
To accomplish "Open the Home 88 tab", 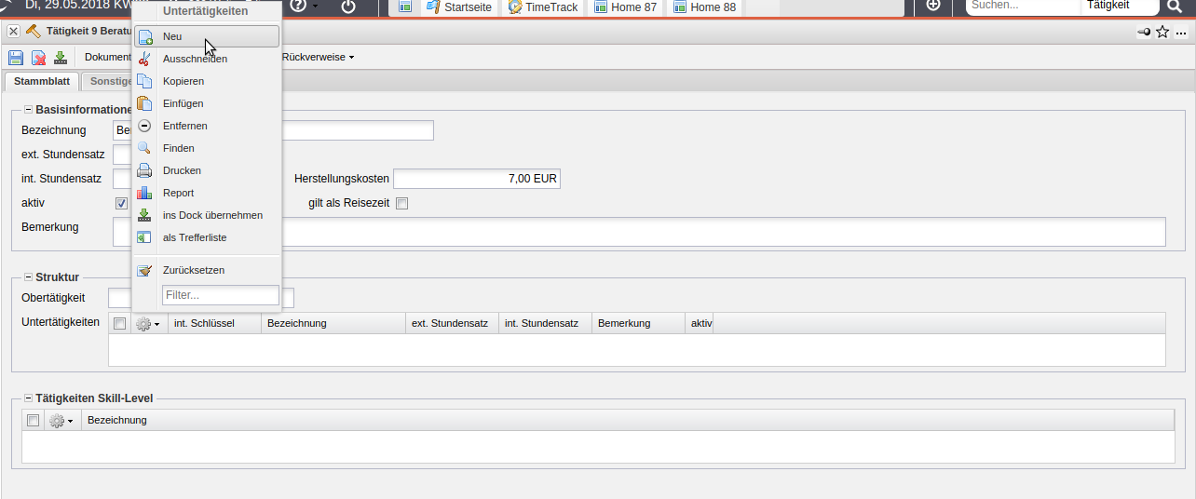I will (x=704, y=7).
